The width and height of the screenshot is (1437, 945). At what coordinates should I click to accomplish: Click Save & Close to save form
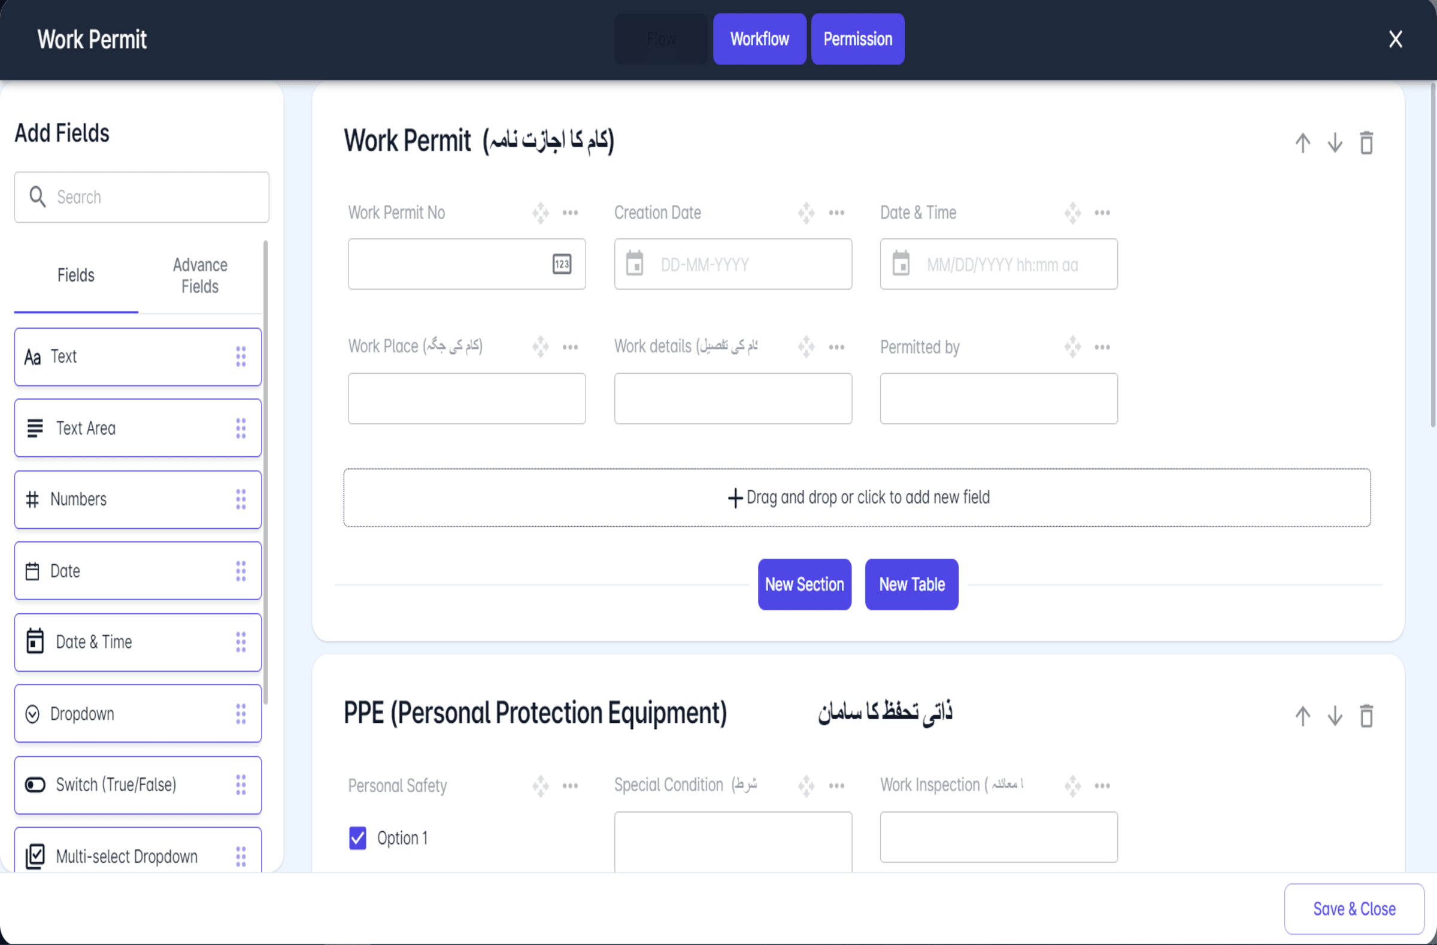pos(1354,909)
